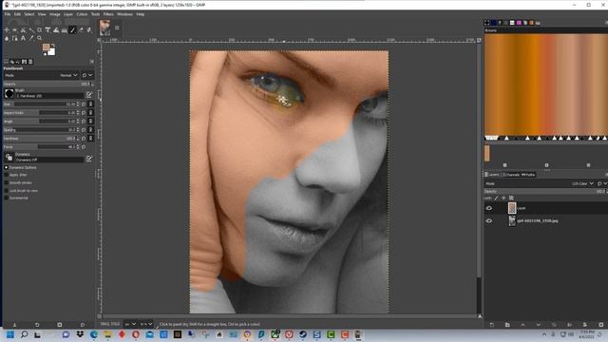Open the File menu
The width and height of the screenshot is (608, 342).
[8, 14]
